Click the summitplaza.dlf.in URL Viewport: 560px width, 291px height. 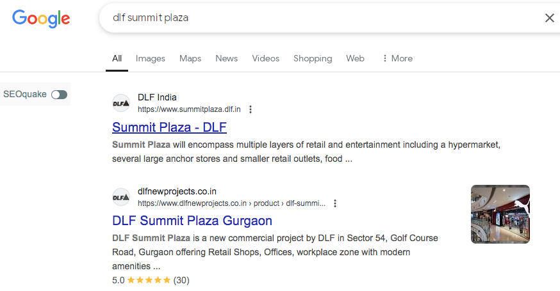pos(189,109)
